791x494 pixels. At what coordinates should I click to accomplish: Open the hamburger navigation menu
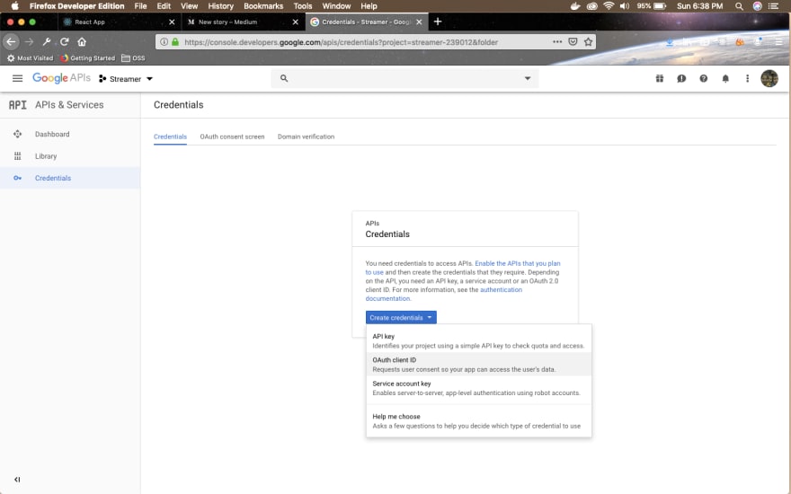17,78
